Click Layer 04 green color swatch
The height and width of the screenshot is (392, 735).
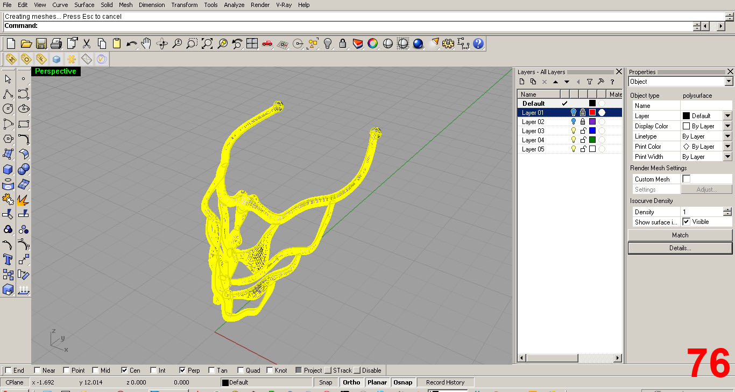[592, 140]
